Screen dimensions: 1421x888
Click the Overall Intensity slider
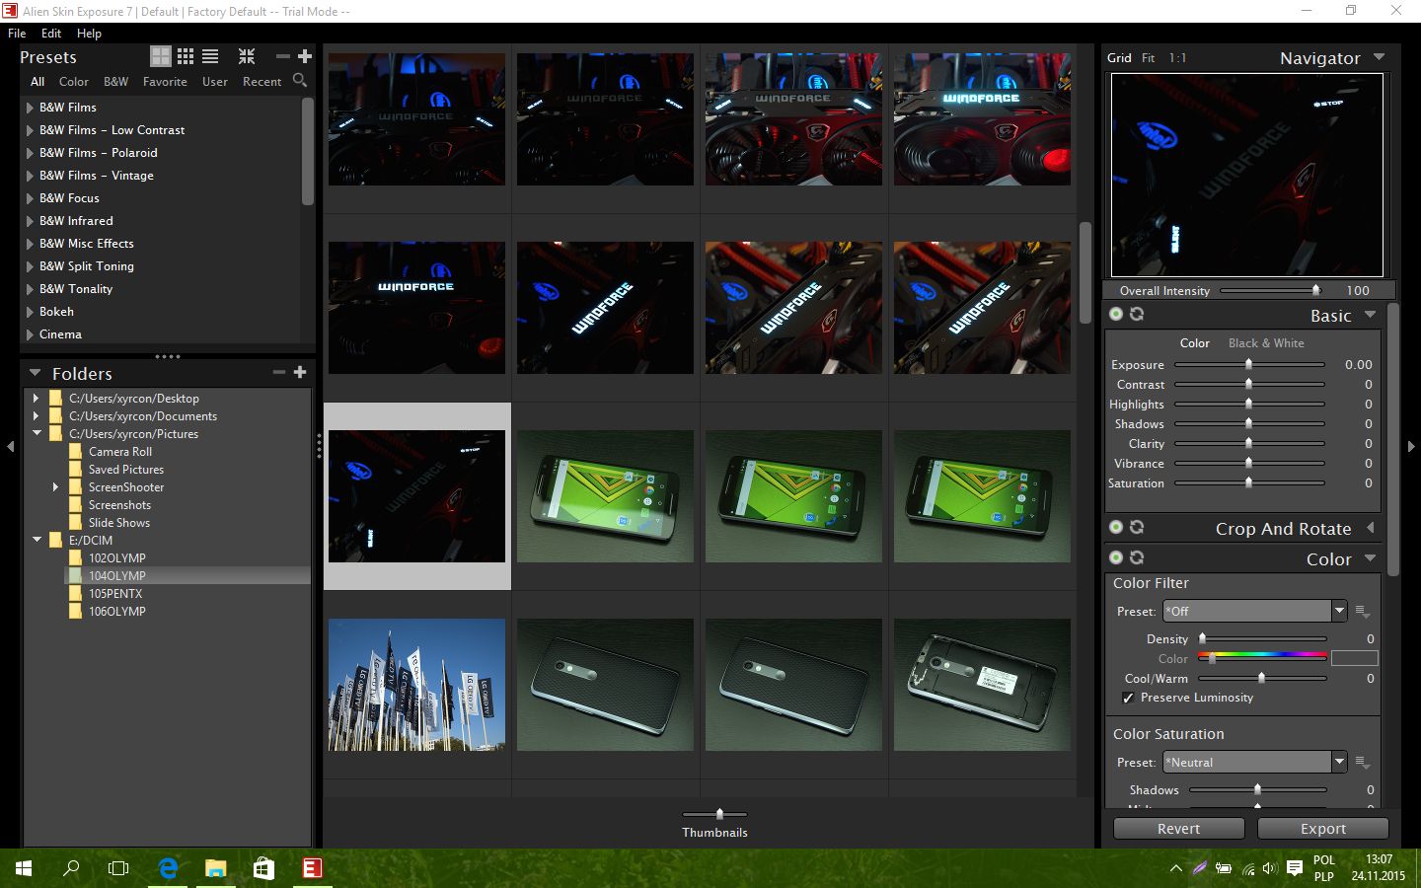1272,290
